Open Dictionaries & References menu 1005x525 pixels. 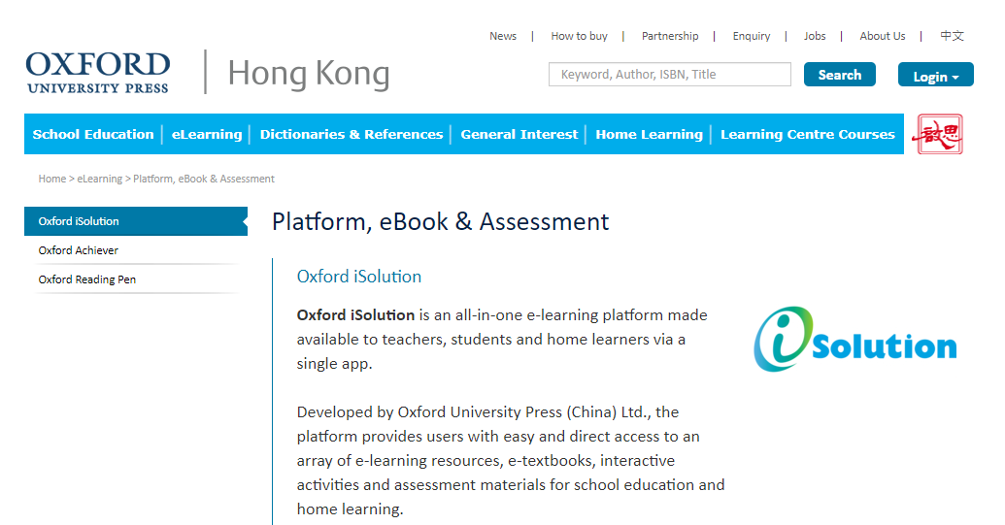pos(352,135)
